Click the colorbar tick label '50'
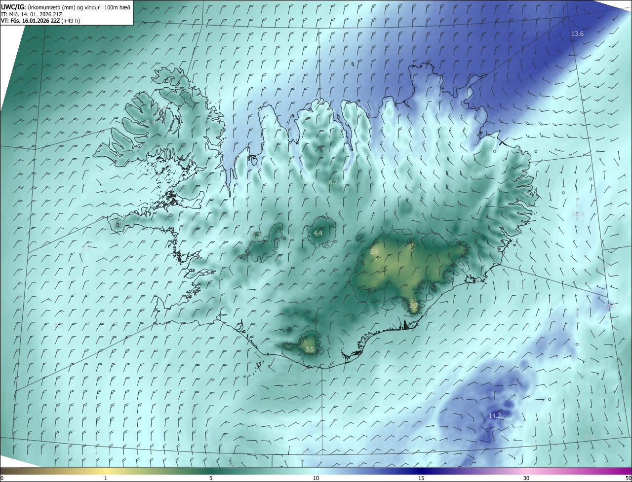The width and height of the screenshot is (632, 482). pos(628,479)
